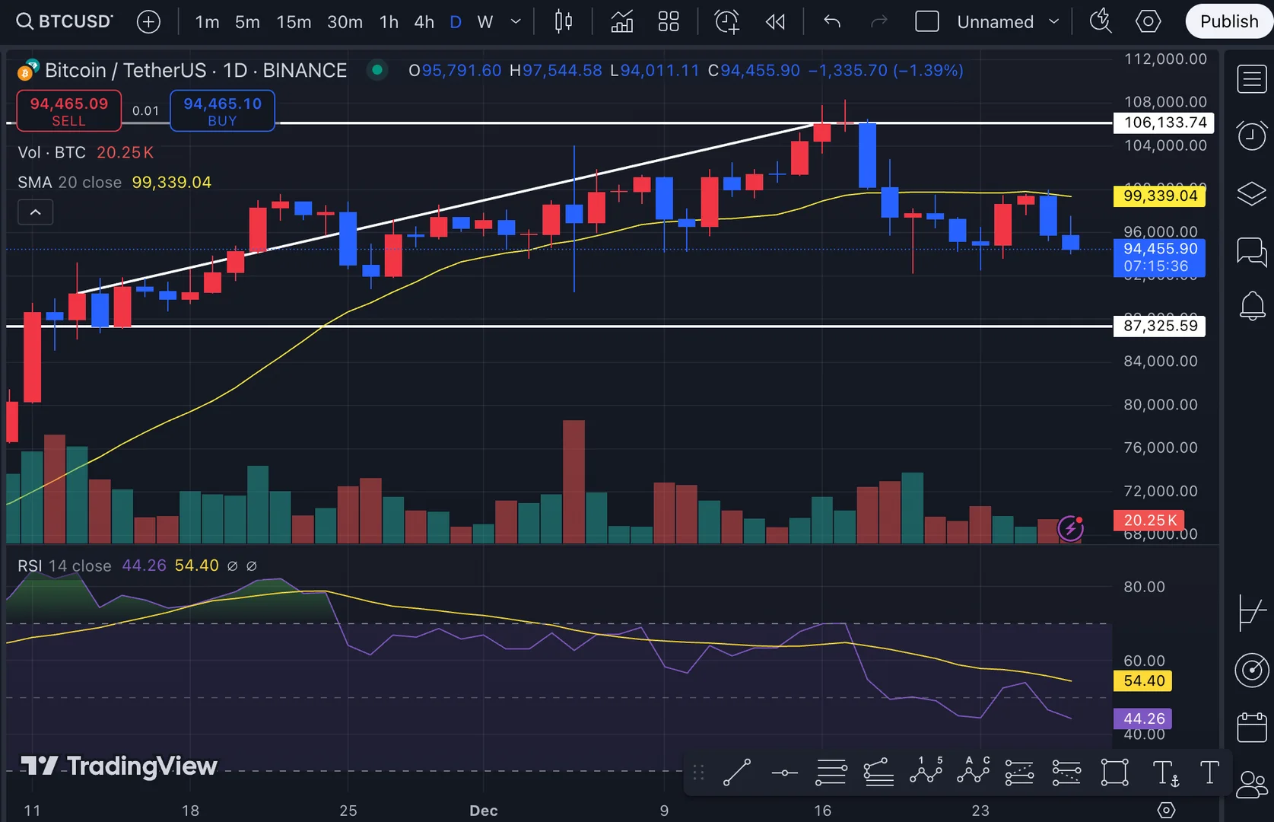This screenshot has height=822, width=1274.
Task: Toggle the fullscreen layout checkbox square
Action: tap(926, 21)
